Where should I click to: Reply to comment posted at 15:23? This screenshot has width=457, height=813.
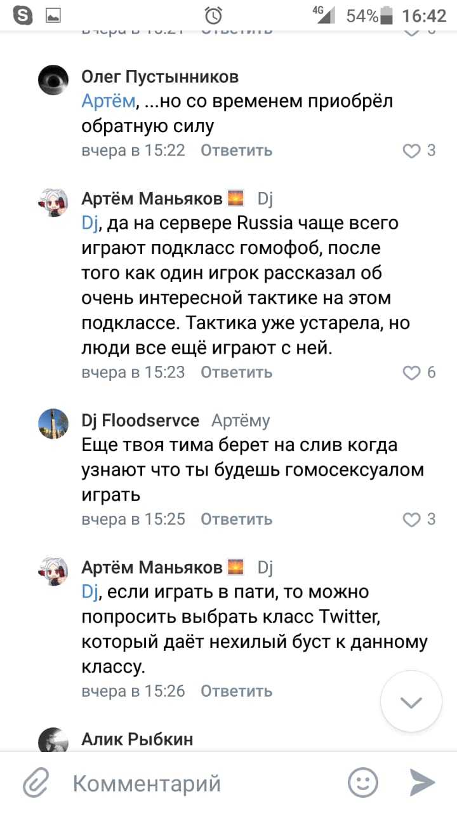tap(236, 372)
